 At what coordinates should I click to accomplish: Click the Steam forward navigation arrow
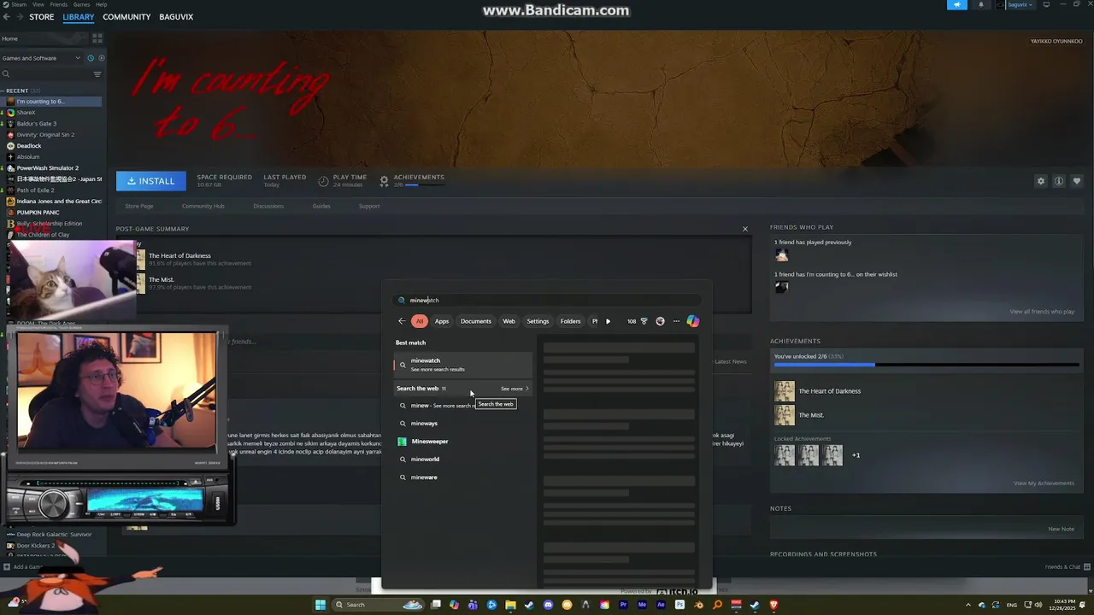19,17
